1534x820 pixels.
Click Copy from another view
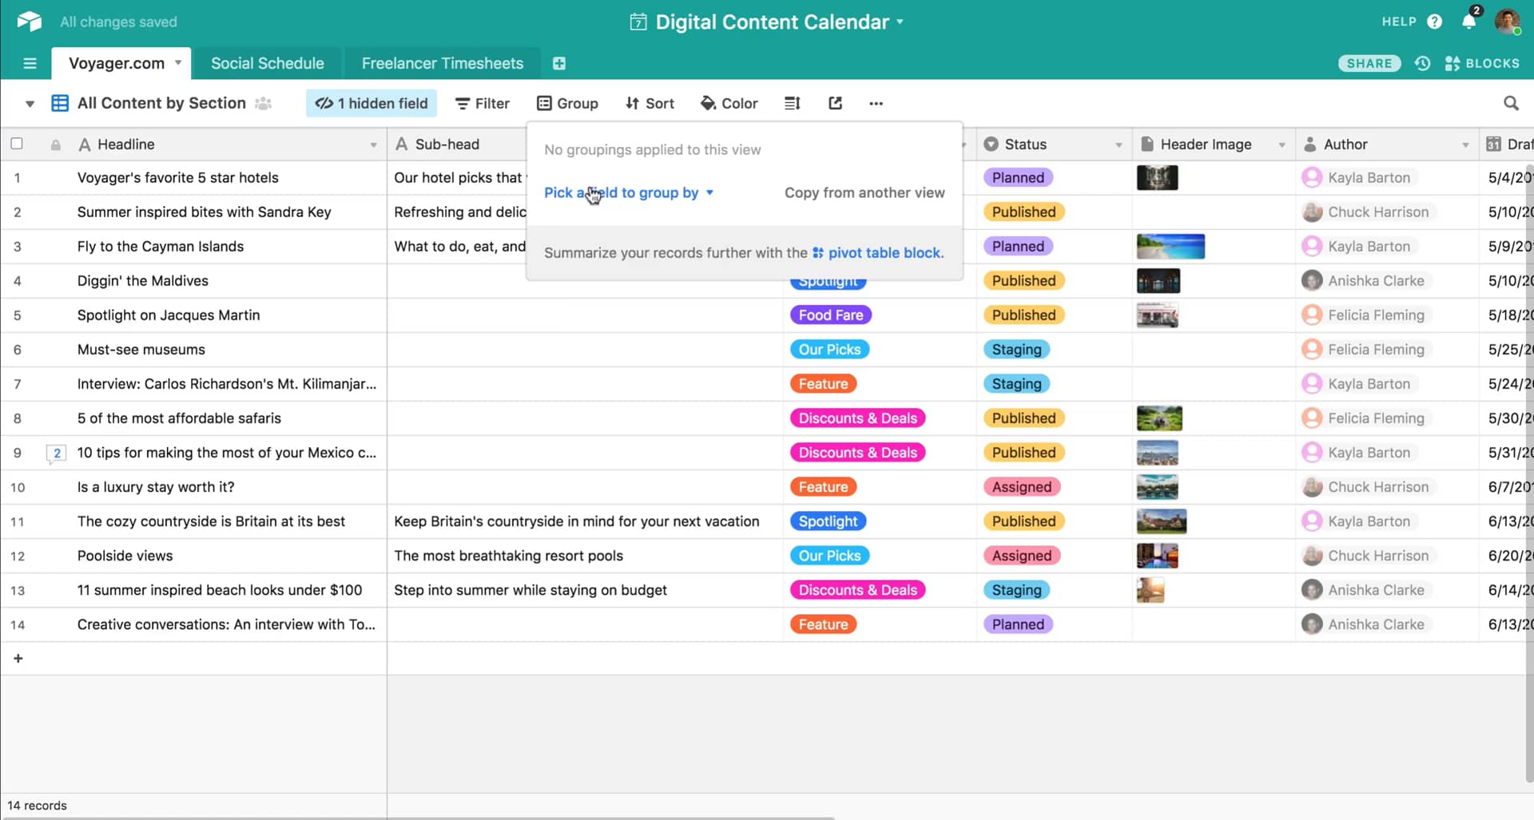(x=864, y=192)
